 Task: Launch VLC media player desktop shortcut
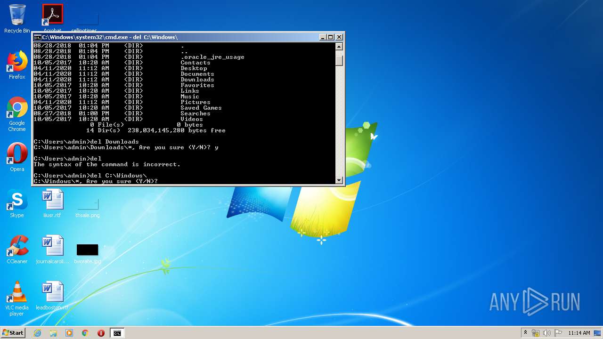click(x=17, y=299)
